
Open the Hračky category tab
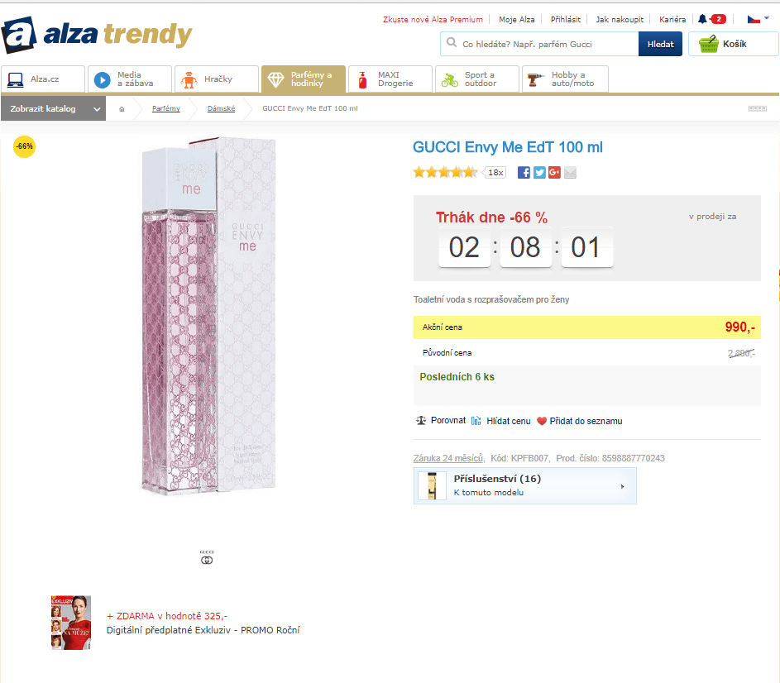tap(216, 79)
